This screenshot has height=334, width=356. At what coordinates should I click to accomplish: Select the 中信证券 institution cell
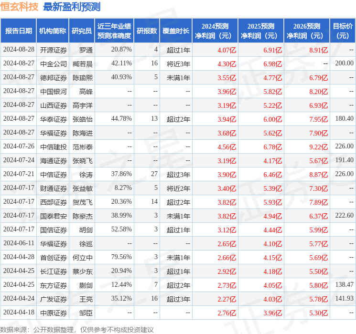coord(54,174)
